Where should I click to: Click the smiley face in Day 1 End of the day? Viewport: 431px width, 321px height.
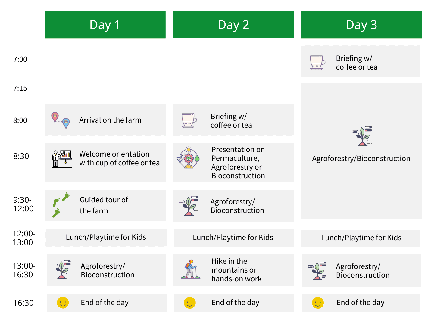63,303
